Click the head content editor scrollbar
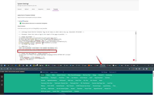This screenshot has height=95, width=154. [136, 46]
